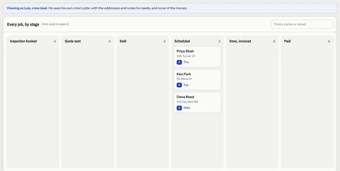340x171 pixels.
Task: Click the Find a name or street field
Action: point(301,24)
